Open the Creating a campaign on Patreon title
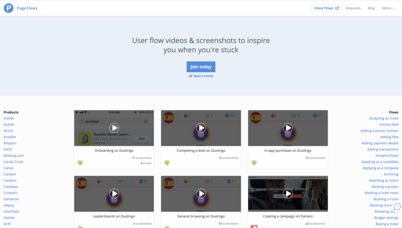 tap(288, 216)
